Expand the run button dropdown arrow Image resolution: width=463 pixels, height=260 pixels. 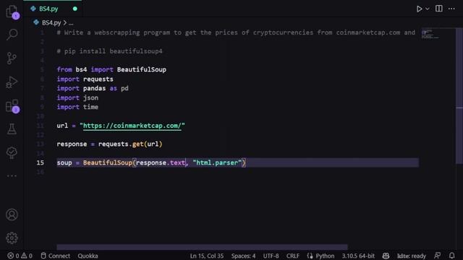(428, 9)
